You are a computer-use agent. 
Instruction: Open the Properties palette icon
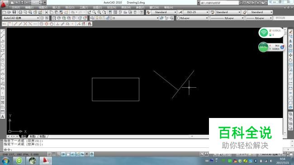(110, 12)
